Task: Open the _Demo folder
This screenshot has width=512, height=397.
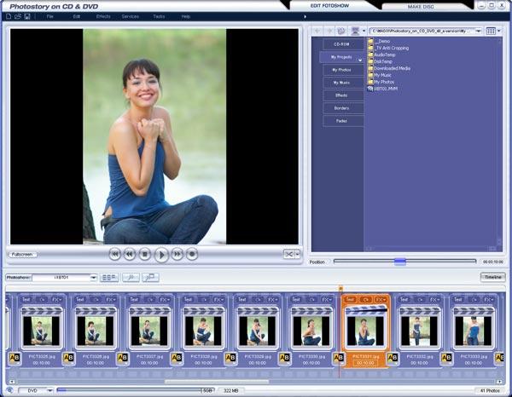Action: (379, 41)
